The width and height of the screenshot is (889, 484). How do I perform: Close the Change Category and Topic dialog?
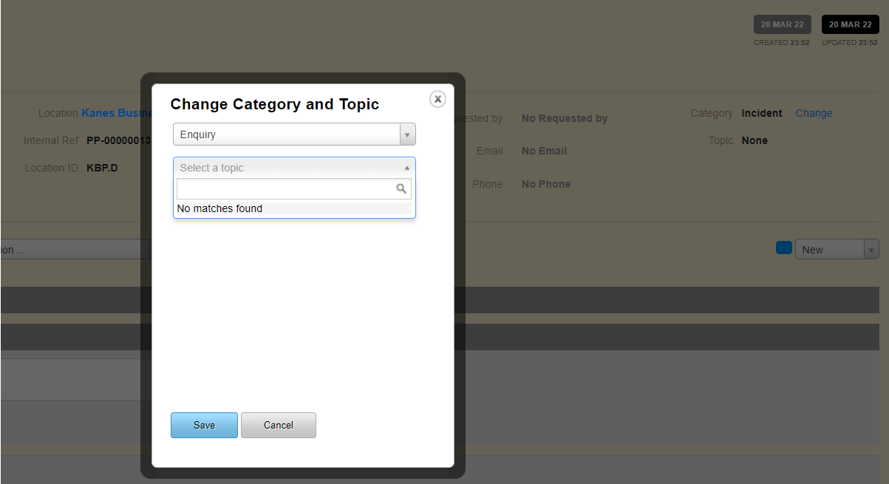point(437,99)
